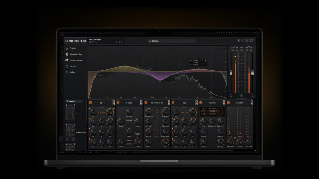Open the Presets page
Viewport: 319px width, 179px height.
(71, 48)
